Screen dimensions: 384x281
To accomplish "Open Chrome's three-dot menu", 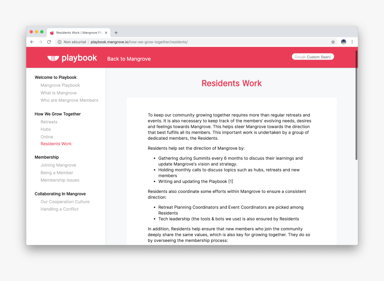I will point(352,42).
